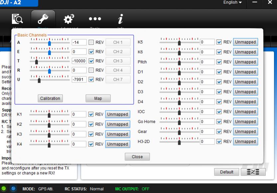Click the Default button
Viewport: 277px width, 193px height.
coord(226,172)
